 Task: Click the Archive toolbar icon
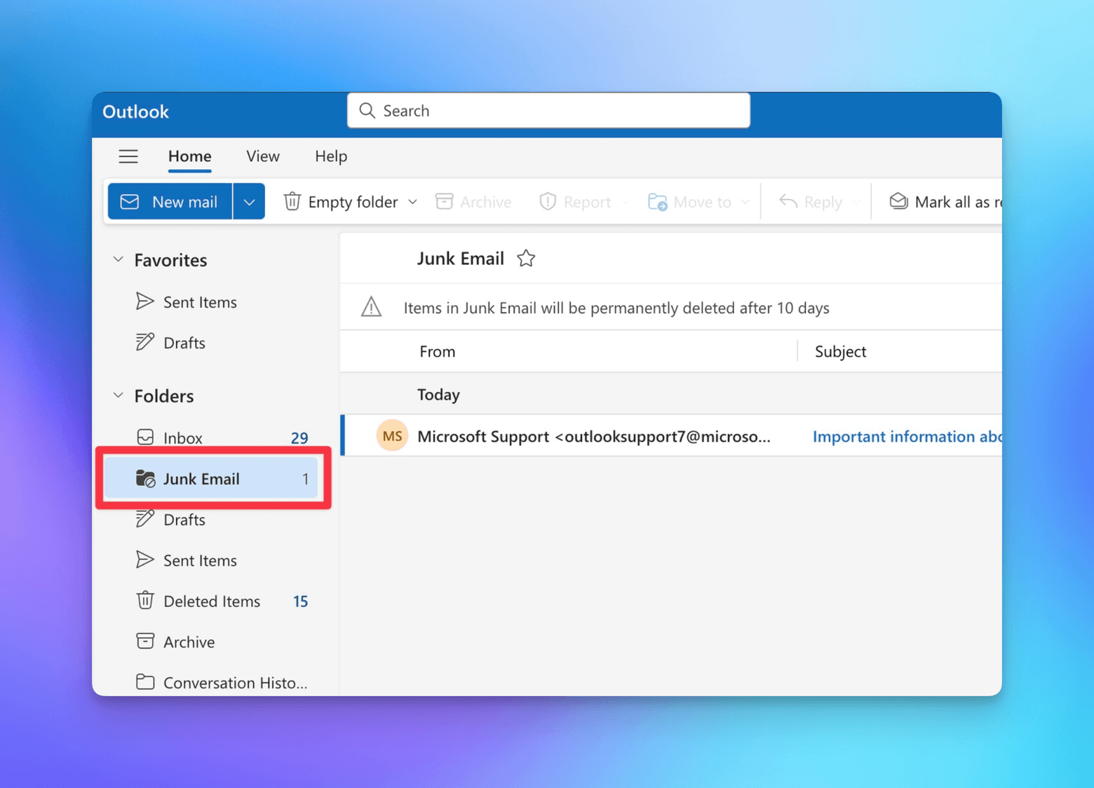click(444, 202)
